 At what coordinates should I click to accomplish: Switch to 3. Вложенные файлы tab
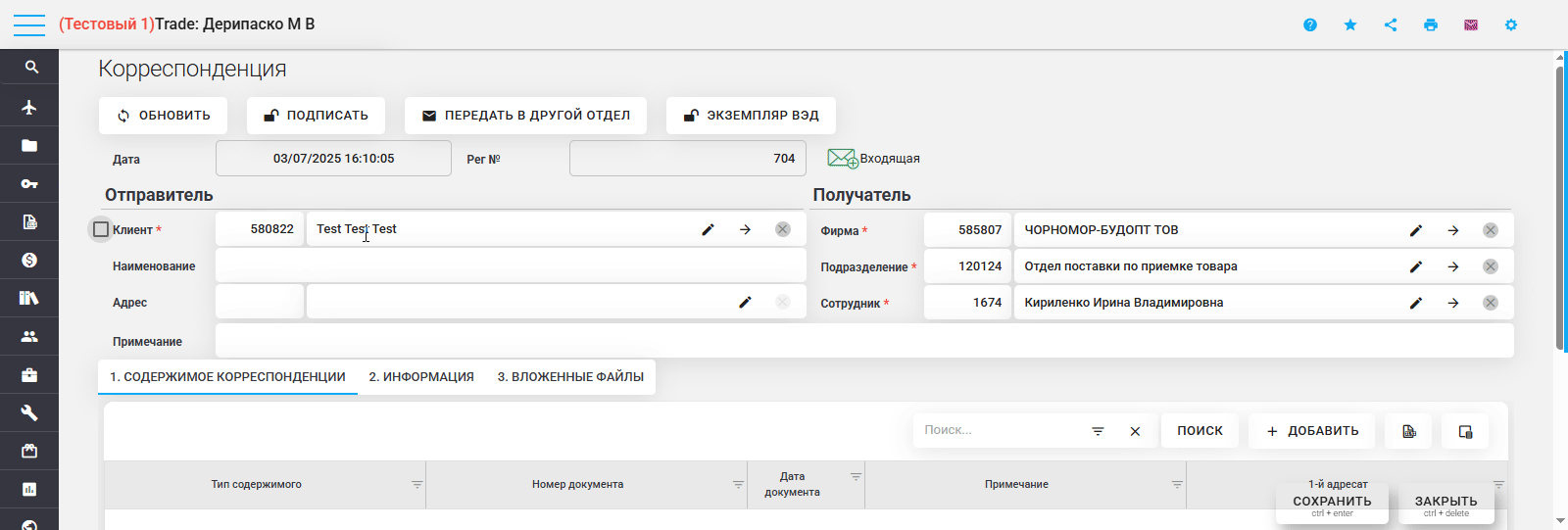[x=570, y=377]
